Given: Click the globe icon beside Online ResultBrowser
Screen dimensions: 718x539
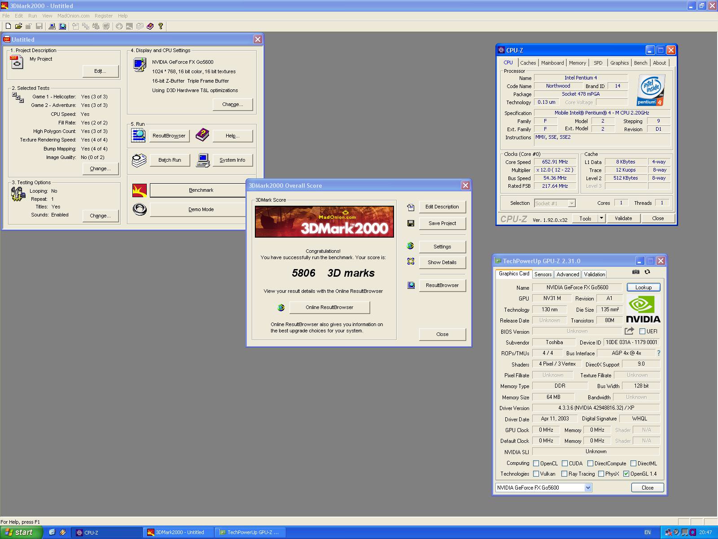Looking at the screenshot, I should pos(281,307).
